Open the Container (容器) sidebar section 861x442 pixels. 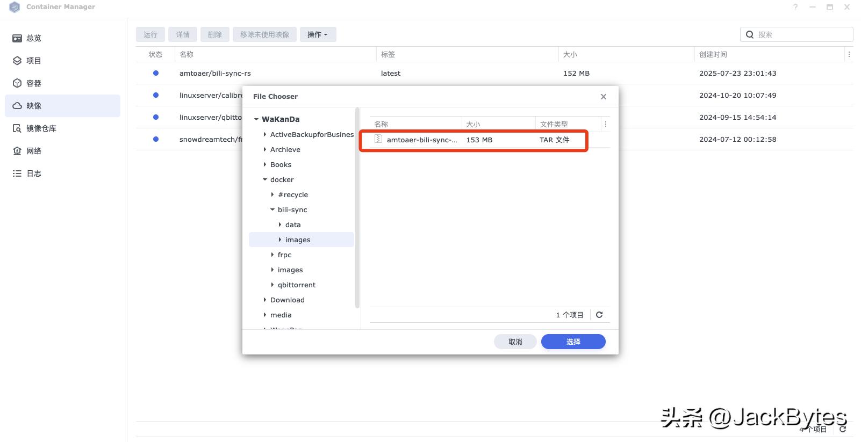click(x=62, y=83)
